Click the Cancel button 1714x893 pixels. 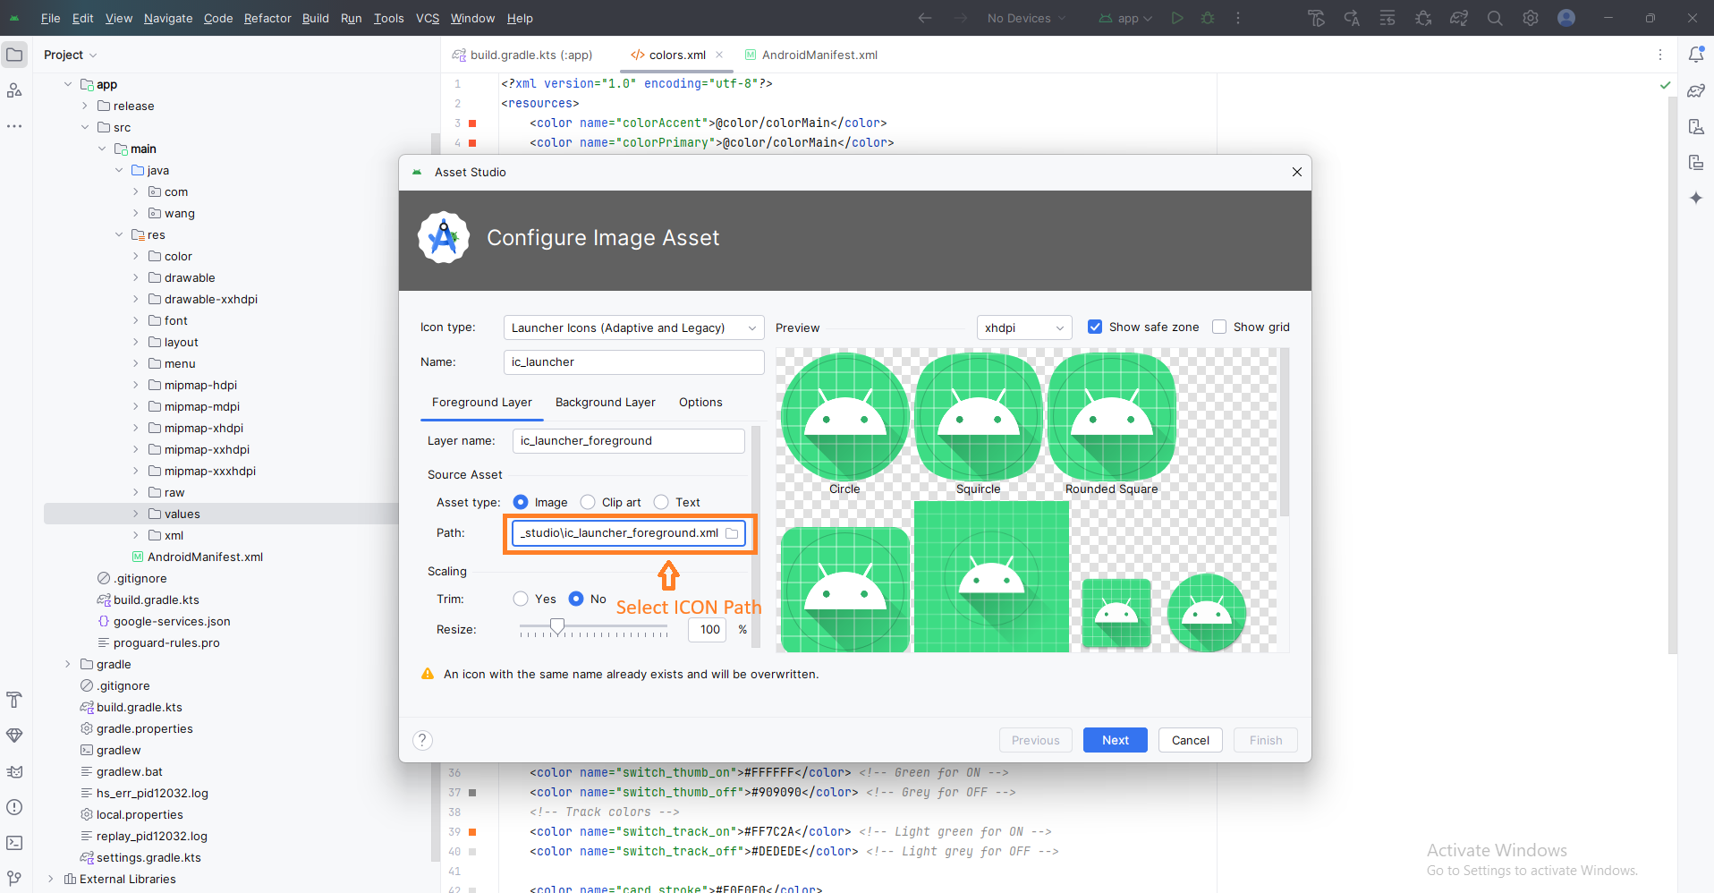click(x=1191, y=740)
